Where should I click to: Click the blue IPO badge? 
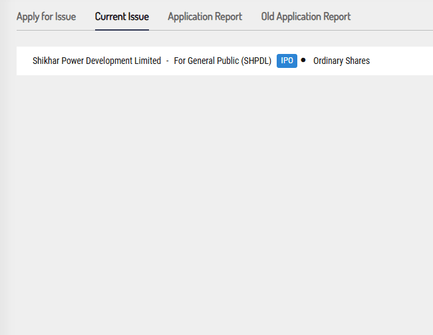click(x=287, y=61)
